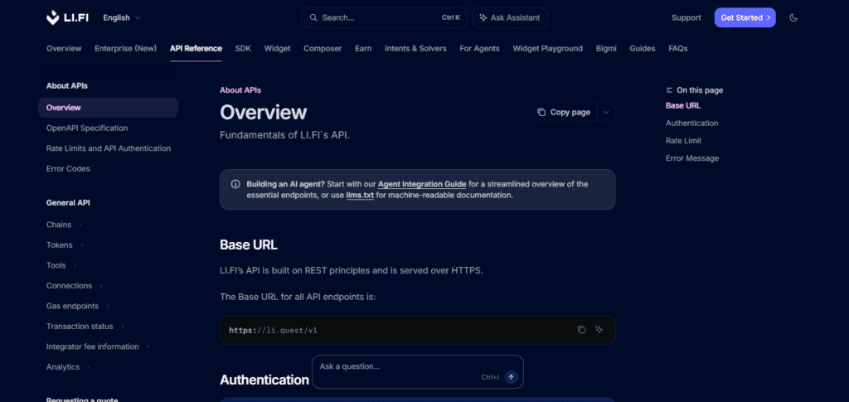This screenshot has width=849, height=402.
Task: Jump to Base URL in page outline
Action: [683, 105]
